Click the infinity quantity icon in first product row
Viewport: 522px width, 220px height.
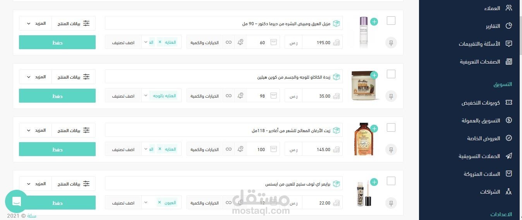click(x=229, y=43)
